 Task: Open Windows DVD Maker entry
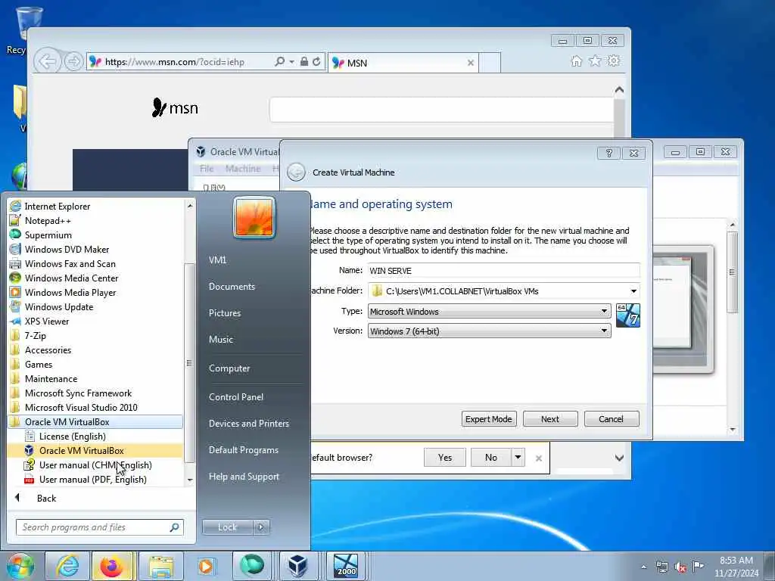click(x=67, y=249)
